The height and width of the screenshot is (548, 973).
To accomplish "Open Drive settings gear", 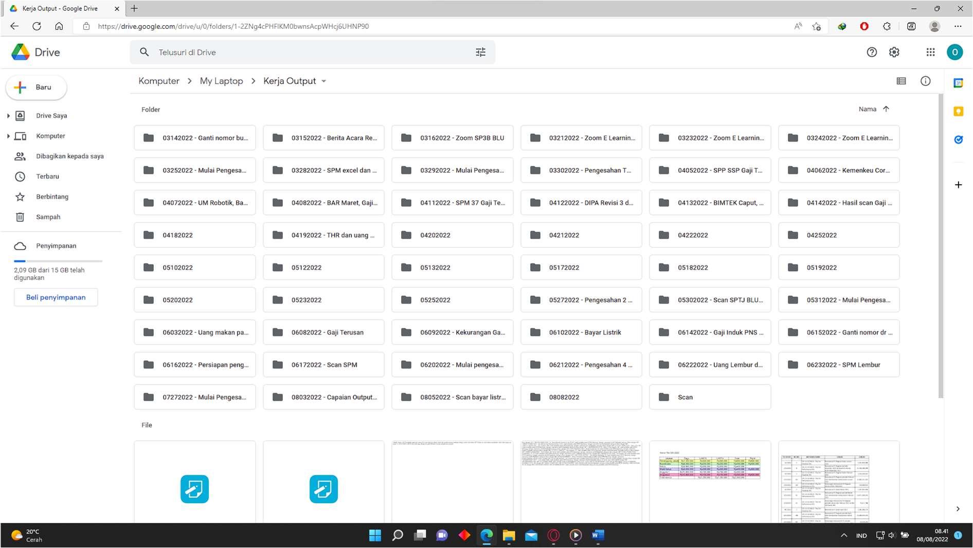I will point(894,52).
